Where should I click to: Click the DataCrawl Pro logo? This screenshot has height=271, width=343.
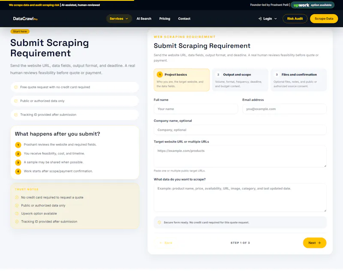[x=25, y=19]
